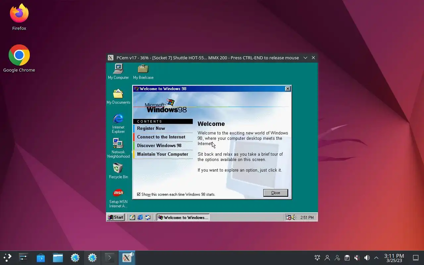Viewport: 424px width, 265px height.
Task: Click the user account tray icon
Action: click(x=327, y=258)
